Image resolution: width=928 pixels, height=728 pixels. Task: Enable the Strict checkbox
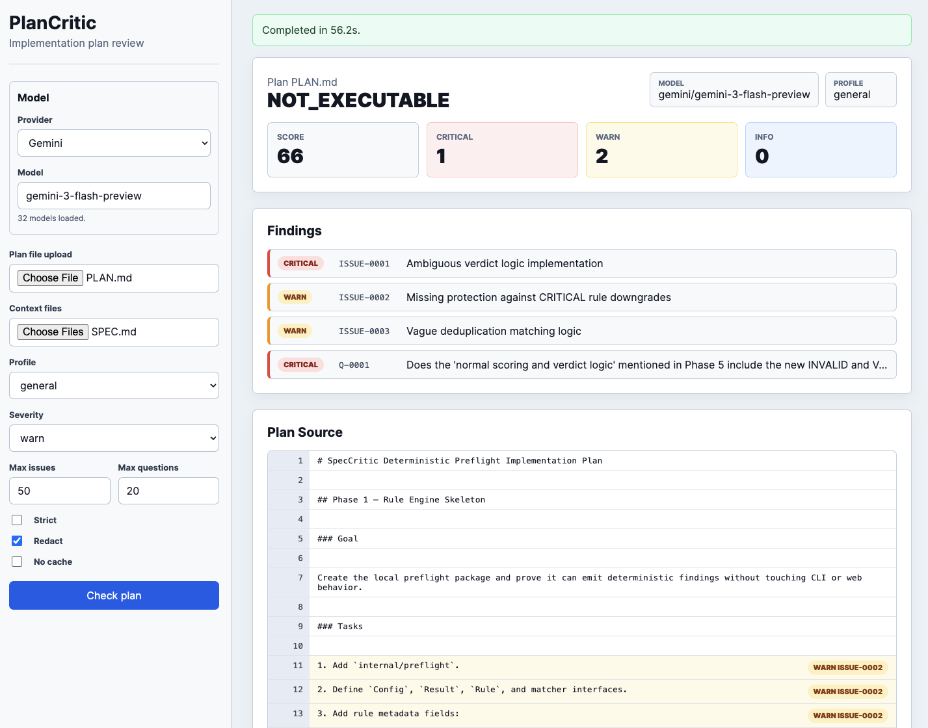pos(17,520)
